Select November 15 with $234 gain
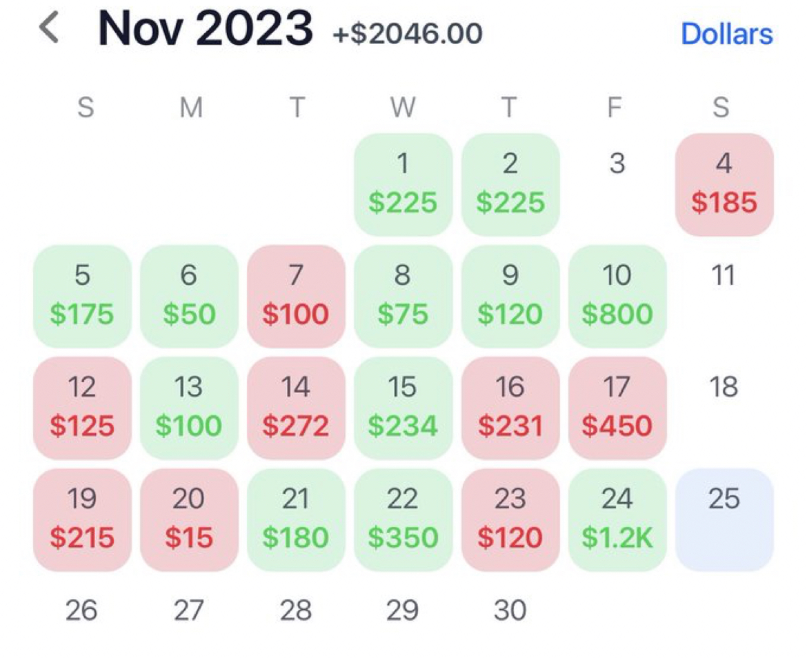This screenshot has width=807, height=658. tap(403, 408)
